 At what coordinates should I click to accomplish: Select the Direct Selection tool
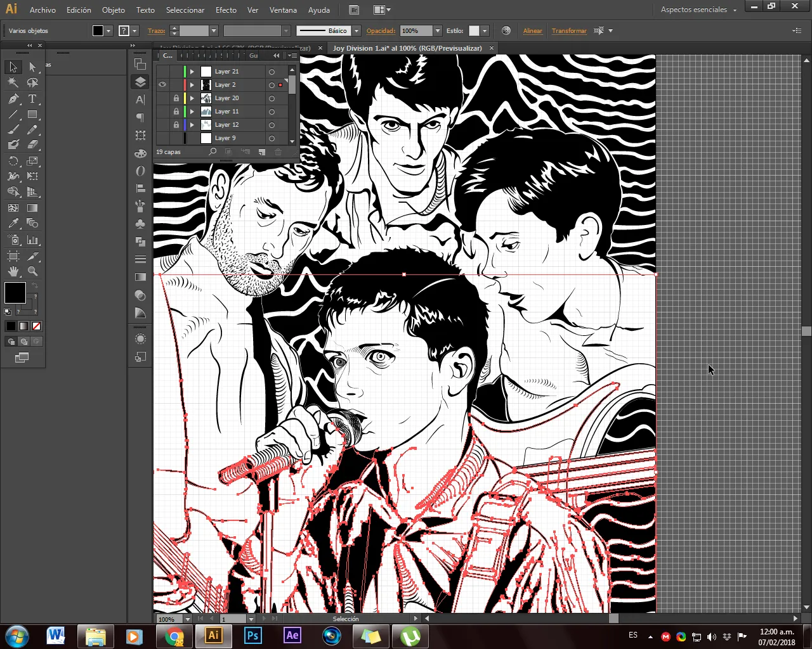pyautogui.click(x=32, y=67)
